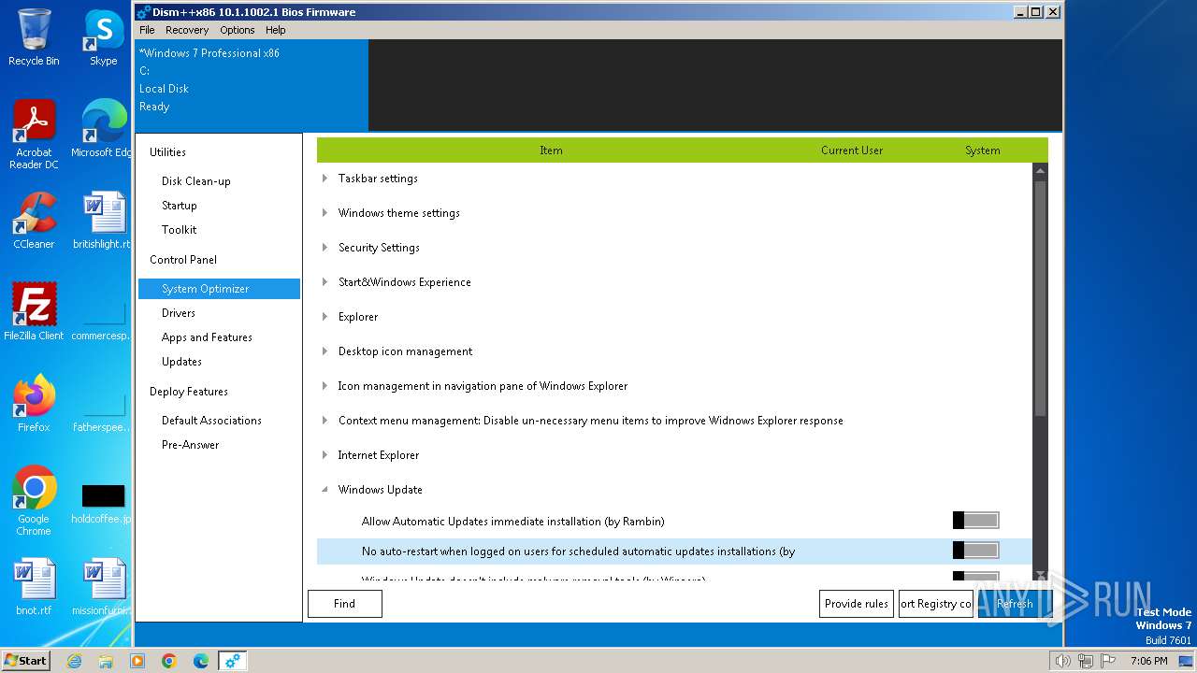Click the Find button
The image size is (1197, 673).
[x=345, y=604]
